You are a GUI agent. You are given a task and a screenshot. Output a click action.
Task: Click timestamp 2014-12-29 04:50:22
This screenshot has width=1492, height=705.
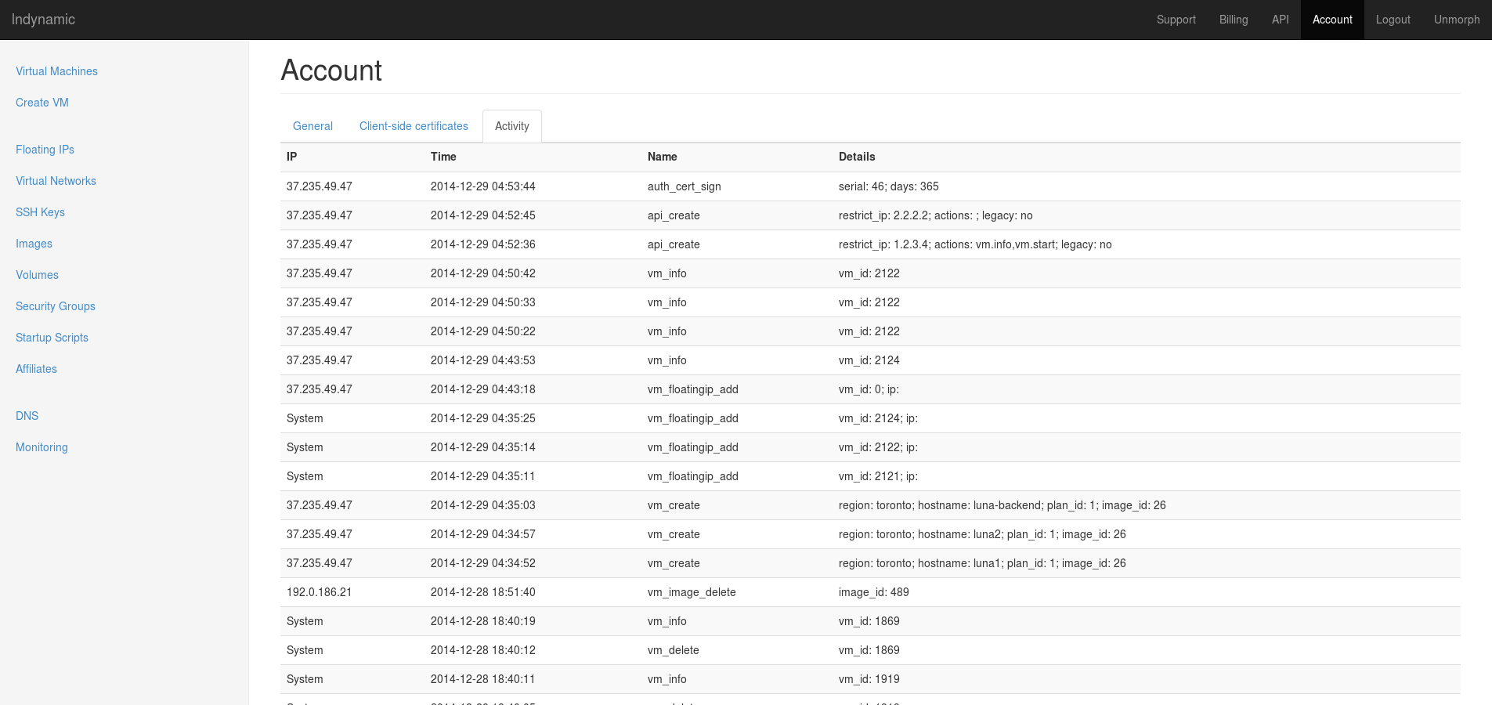click(482, 331)
